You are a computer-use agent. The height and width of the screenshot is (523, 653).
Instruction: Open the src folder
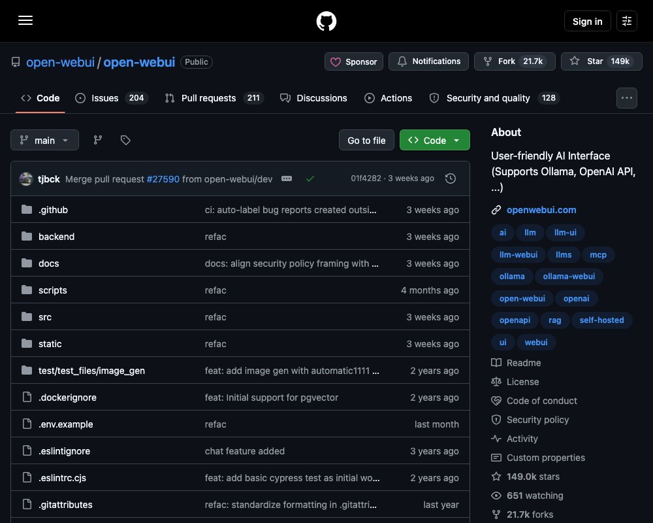(45, 317)
